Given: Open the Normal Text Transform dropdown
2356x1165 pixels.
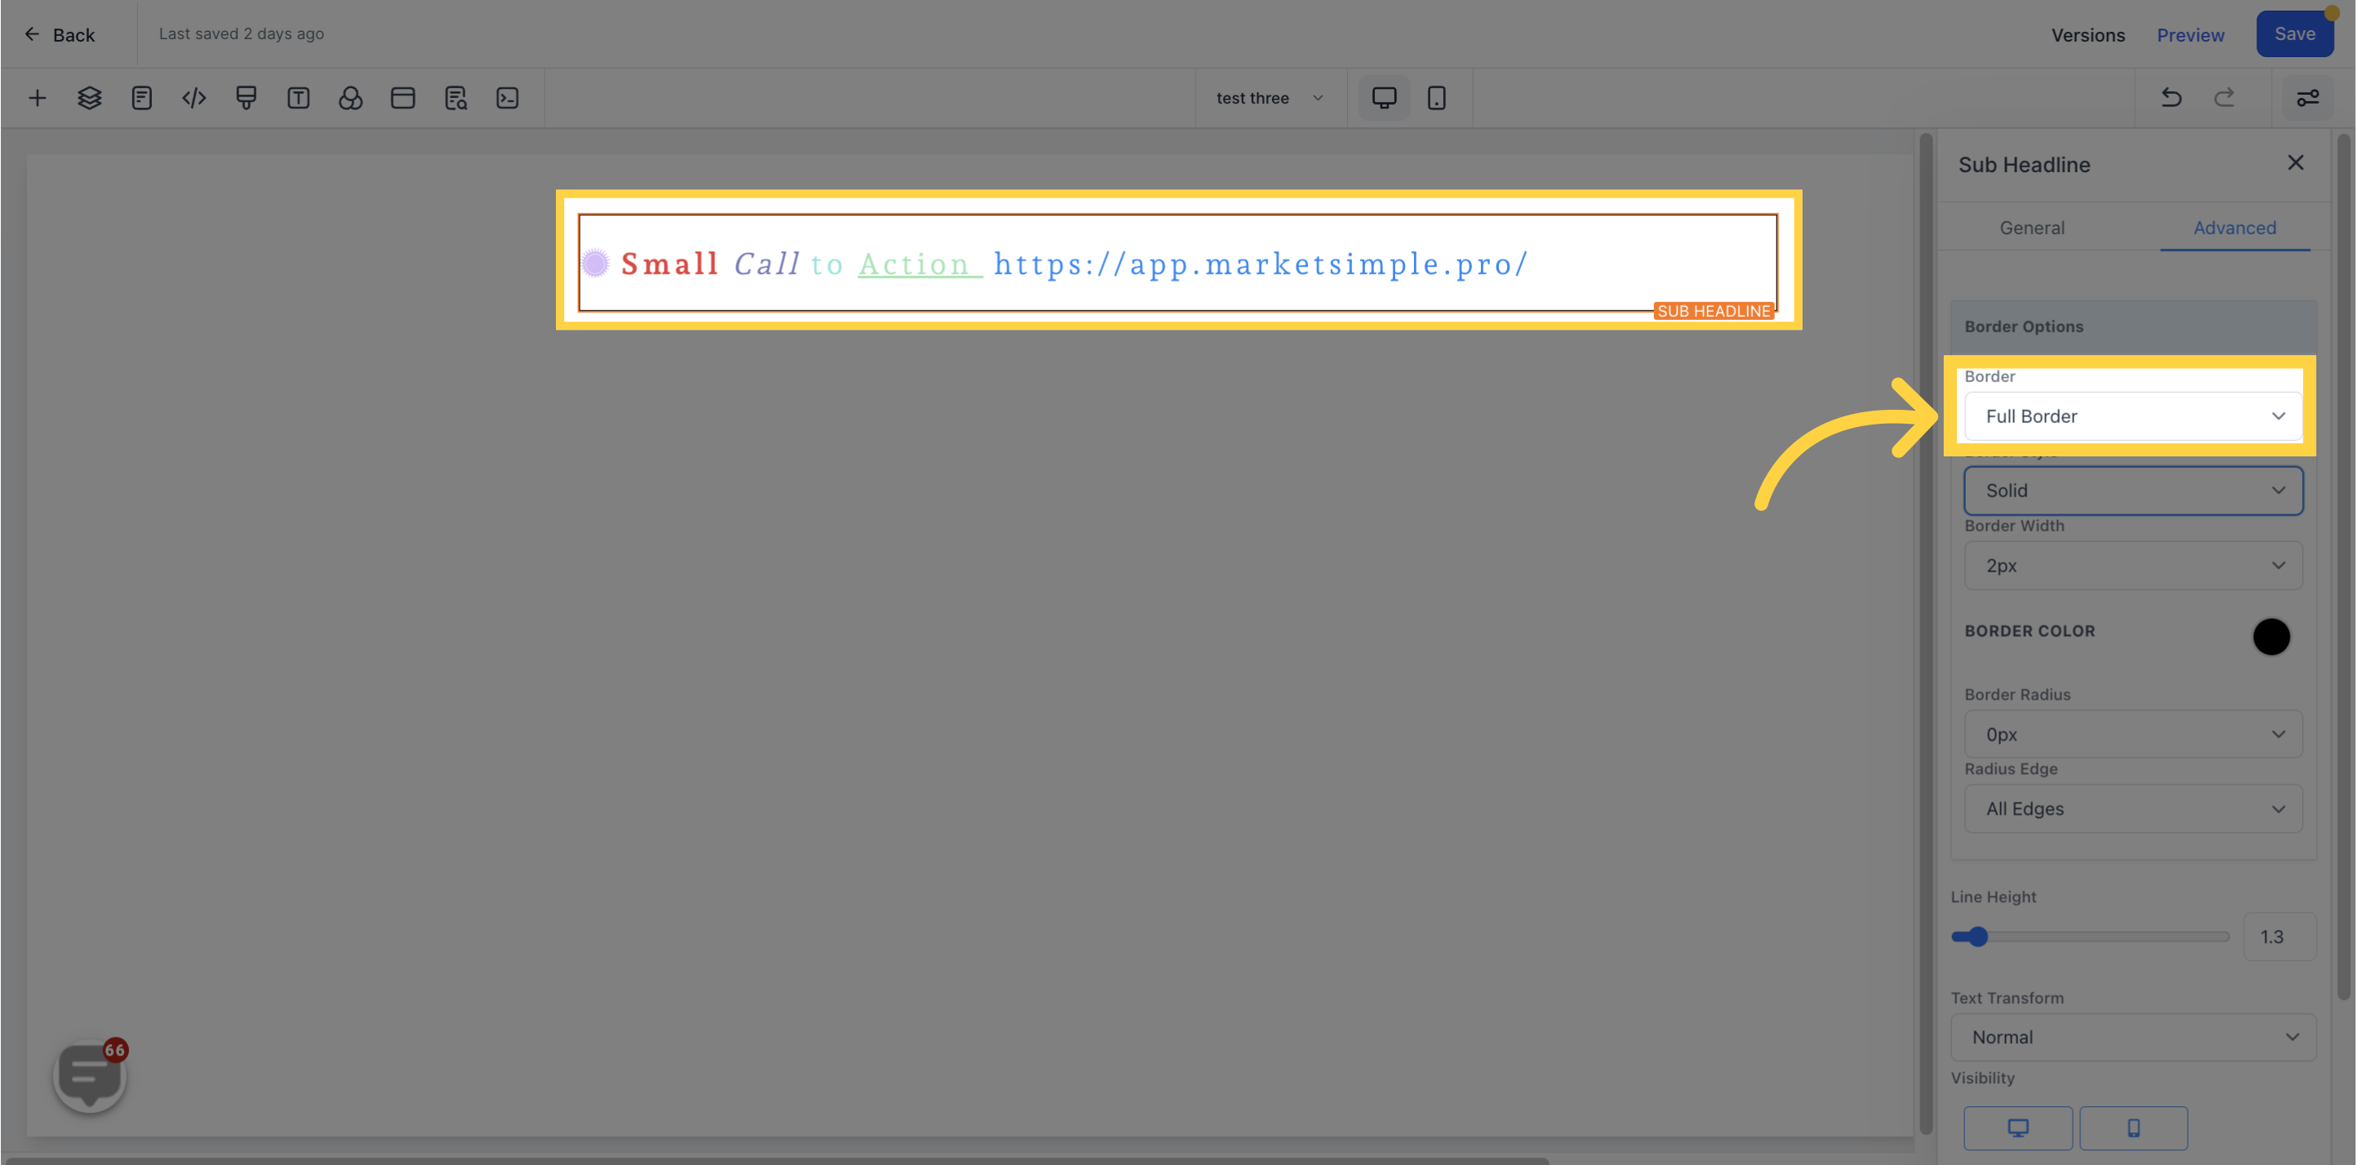Looking at the screenshot, I should click(2132, 1037).
